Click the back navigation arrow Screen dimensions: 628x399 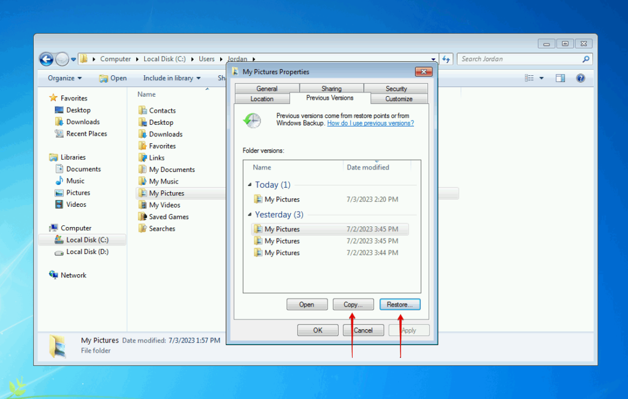tap(46, 59)
